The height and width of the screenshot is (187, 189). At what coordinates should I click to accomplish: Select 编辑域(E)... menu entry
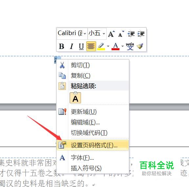tap(93, 122)
